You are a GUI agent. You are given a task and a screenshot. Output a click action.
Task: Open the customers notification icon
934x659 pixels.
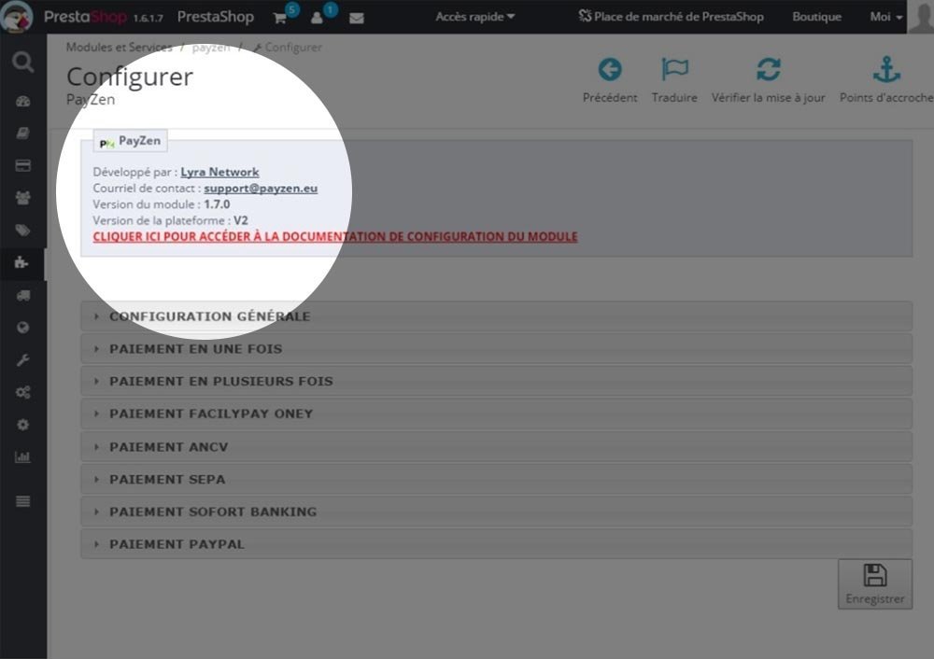[317, 18]
